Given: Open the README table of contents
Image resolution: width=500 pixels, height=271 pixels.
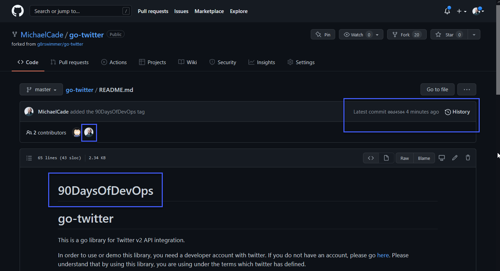Looking at the screenshot, I should point(29,158).
